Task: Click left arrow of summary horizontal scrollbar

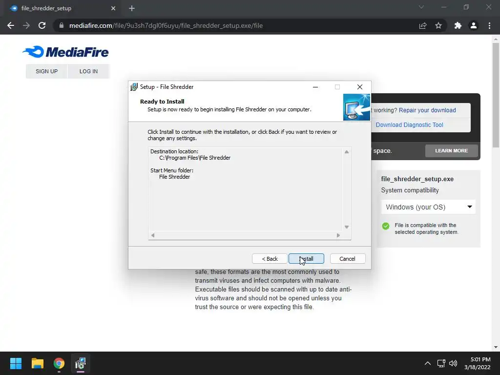Action: coord(153,235)
